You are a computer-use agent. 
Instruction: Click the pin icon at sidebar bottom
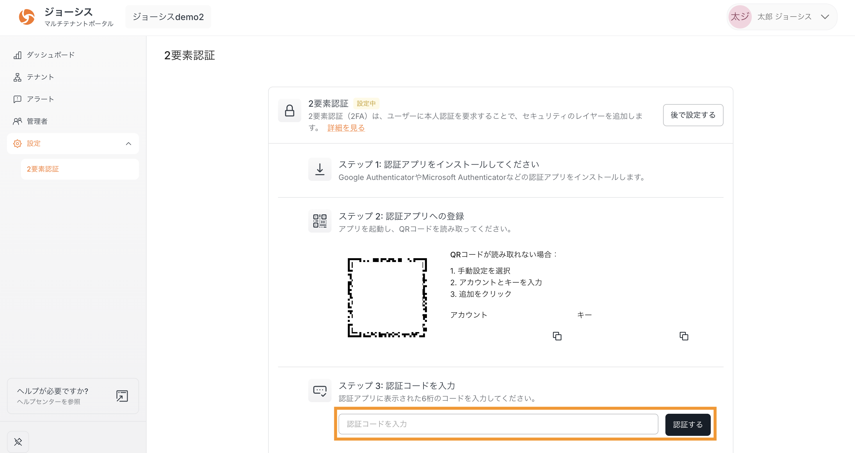click(x=18, y=441)
